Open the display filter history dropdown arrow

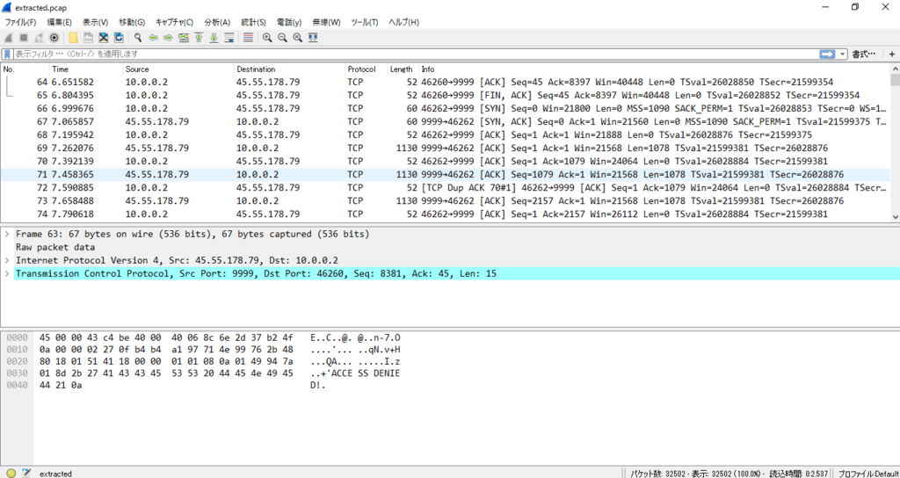842,54
